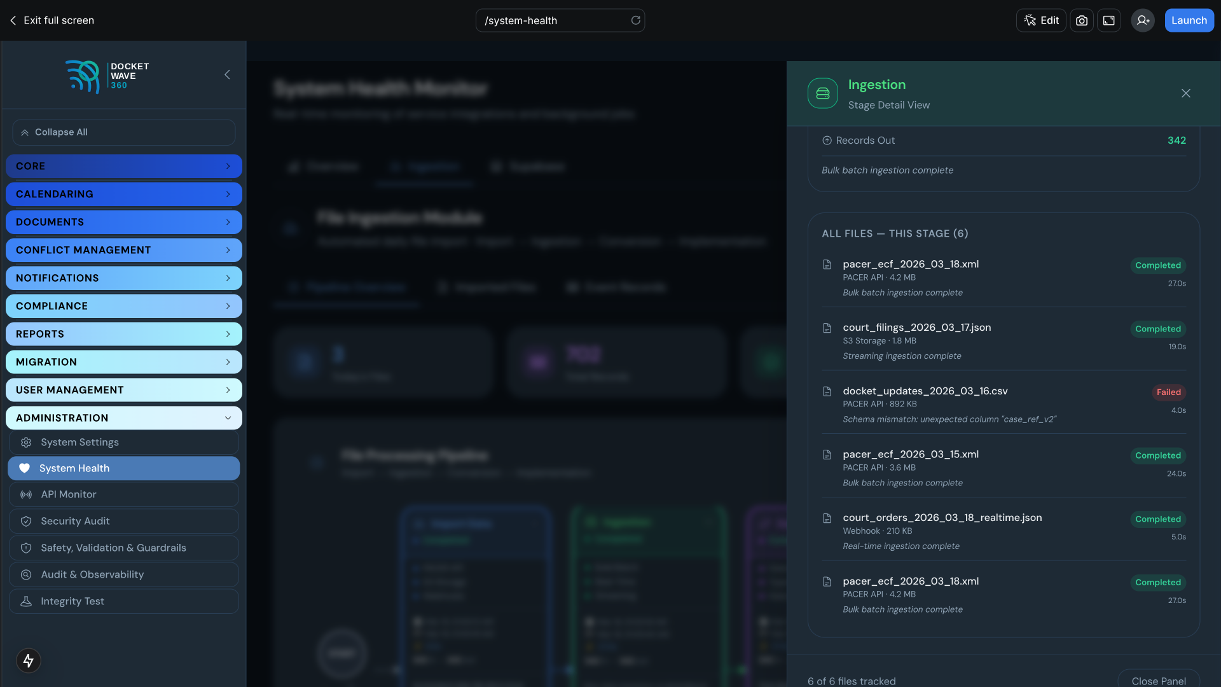
Task: Collapse the ADMINISTRATION section
Action: (x=124, y=418)
